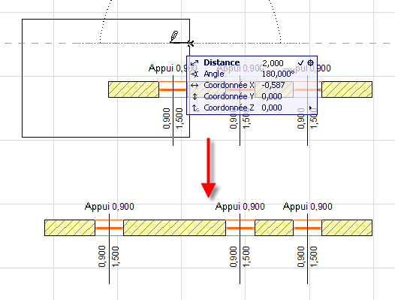Select the hatched wall segment inside the drawn rectangle

point(134,89)
